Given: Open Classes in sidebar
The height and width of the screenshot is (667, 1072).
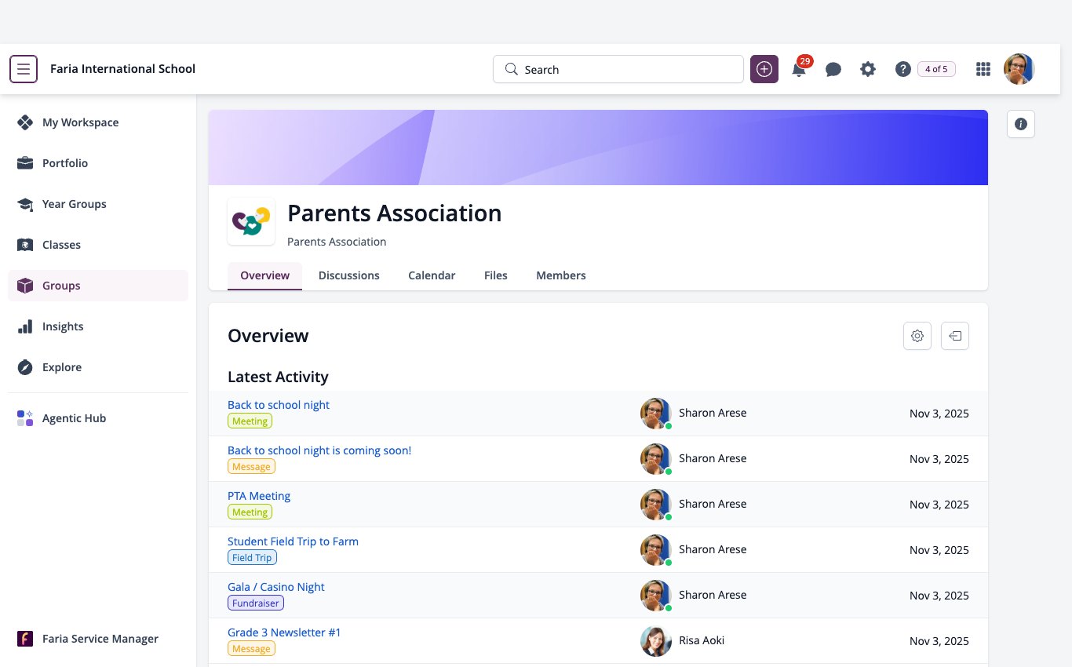Looking at the screenshot, I should pyautogui.click(x=98, y=245).
